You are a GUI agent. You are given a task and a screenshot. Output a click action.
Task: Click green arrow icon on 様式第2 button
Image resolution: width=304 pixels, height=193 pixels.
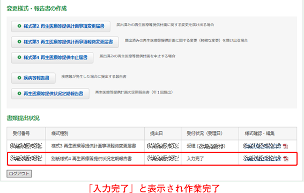point(19,26)
